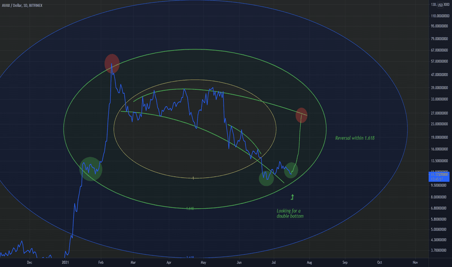Click the Nov label on time axis
This screenshot has width=452, height=267.
[415, 262]
